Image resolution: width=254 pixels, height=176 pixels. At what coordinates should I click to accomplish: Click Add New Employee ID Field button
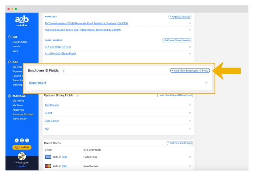[190, 71]
